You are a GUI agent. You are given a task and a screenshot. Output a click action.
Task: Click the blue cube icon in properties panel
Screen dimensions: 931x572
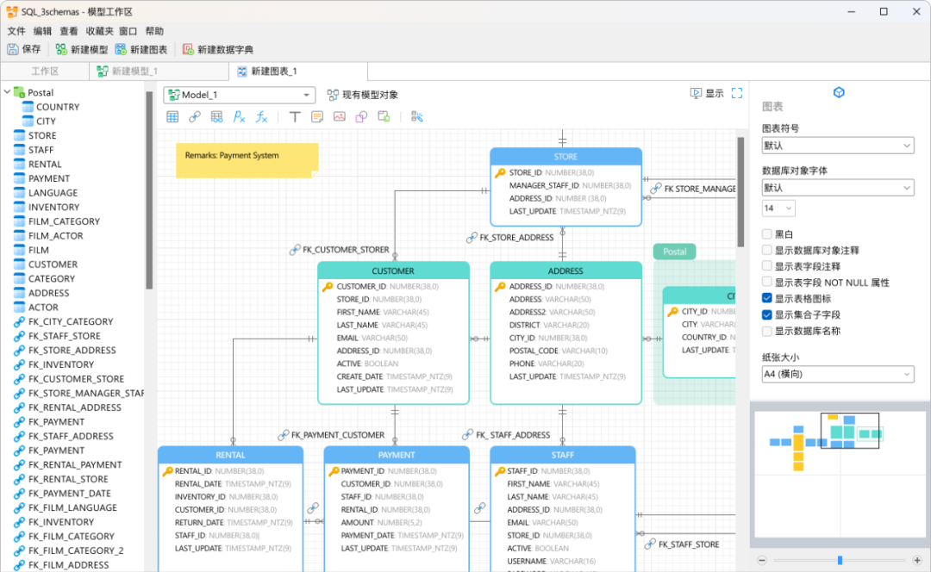839,92
